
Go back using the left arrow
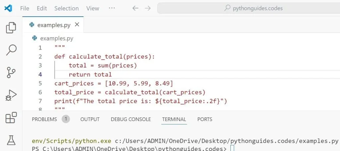tap(135, 8)
